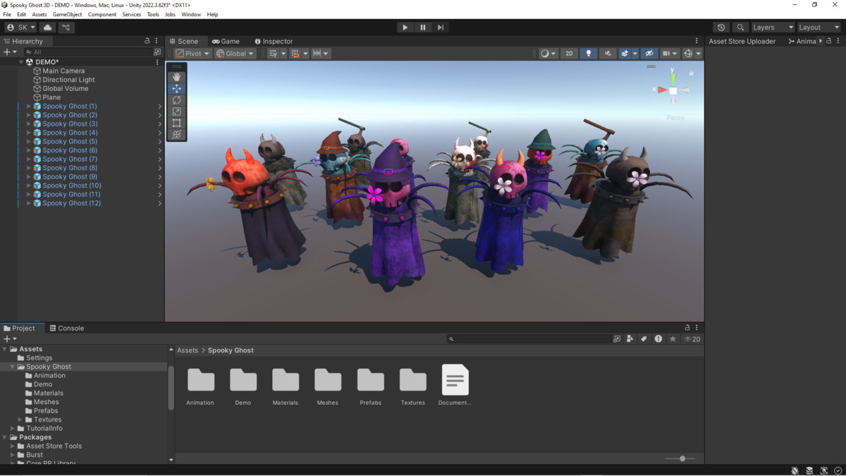Click Hierarchy search-by-type picker icon
846x476 pixels.
click(x=157, y=51)
